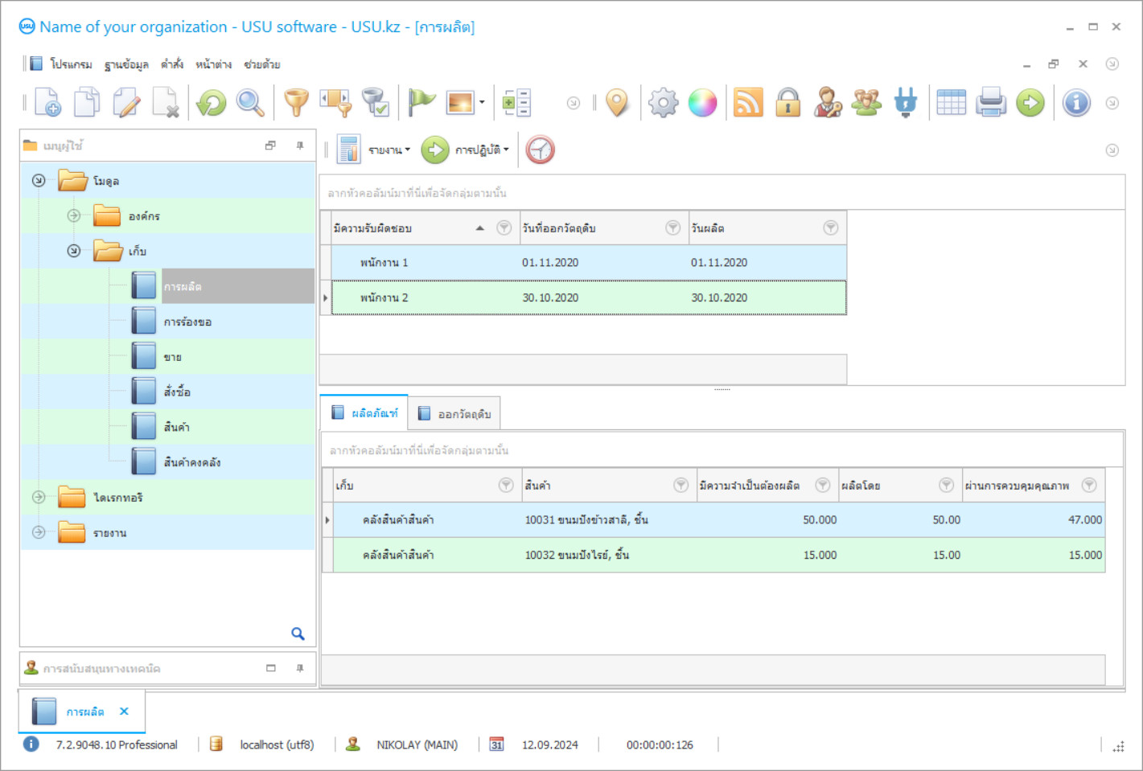Open the rainbow color wheel icon

702,103
